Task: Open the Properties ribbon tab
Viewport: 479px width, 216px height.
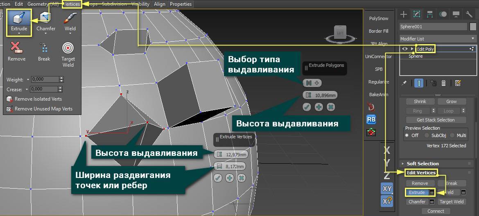Action: pos(181,4)
